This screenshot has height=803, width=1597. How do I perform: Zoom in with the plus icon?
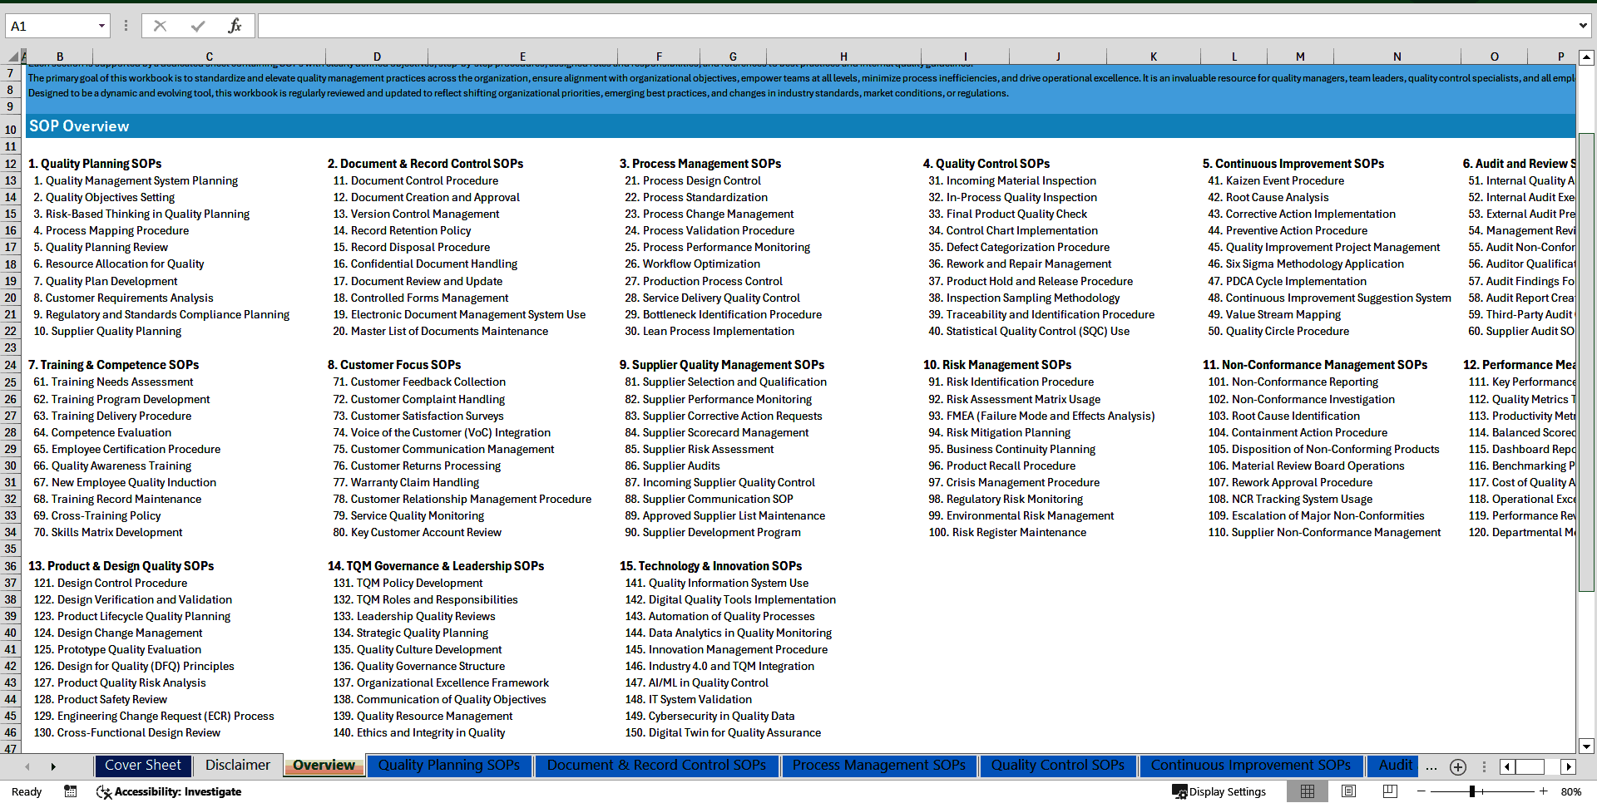[x=1544, y=791]
